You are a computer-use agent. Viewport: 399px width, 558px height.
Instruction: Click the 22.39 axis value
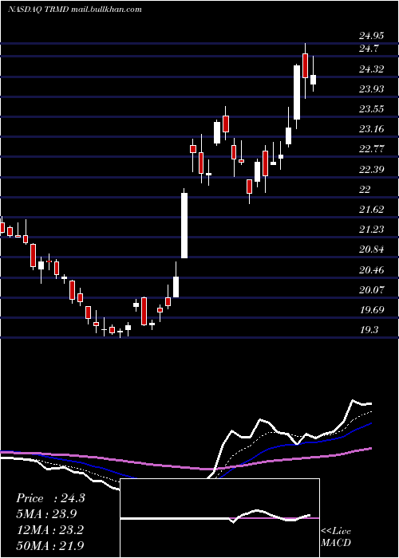point(371,169)
